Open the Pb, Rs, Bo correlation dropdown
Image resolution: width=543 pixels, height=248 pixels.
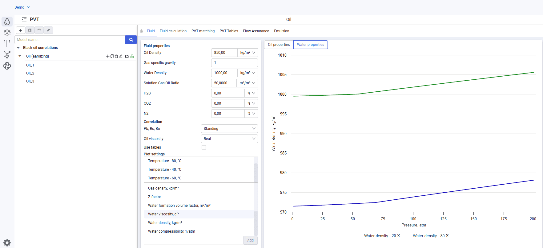pyautogui.click(x=229, y=129)
